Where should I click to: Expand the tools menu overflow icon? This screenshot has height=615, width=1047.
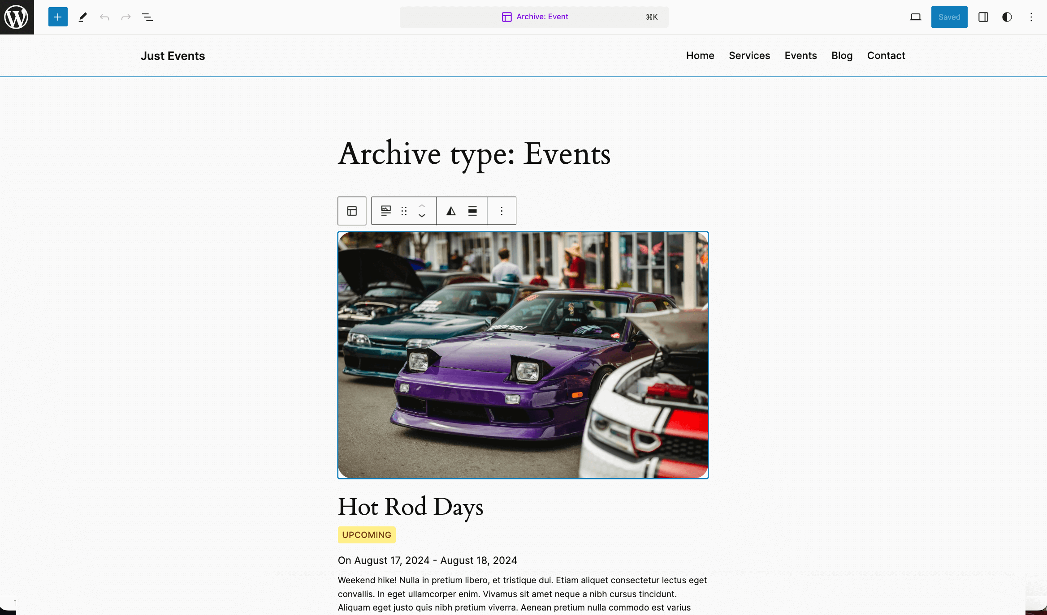1032,17
